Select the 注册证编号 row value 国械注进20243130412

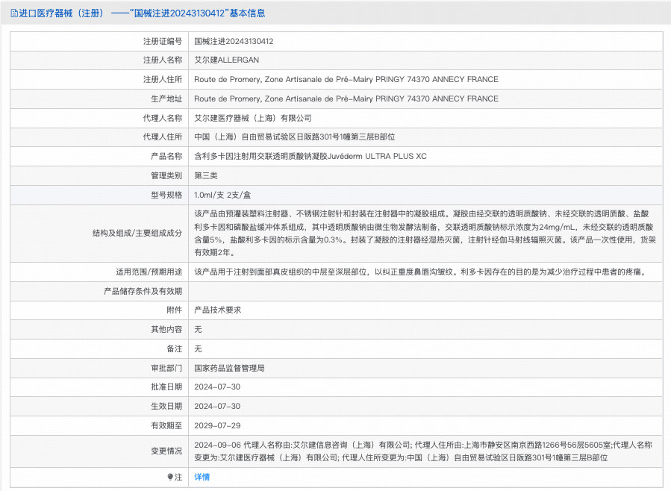[234, 42]
